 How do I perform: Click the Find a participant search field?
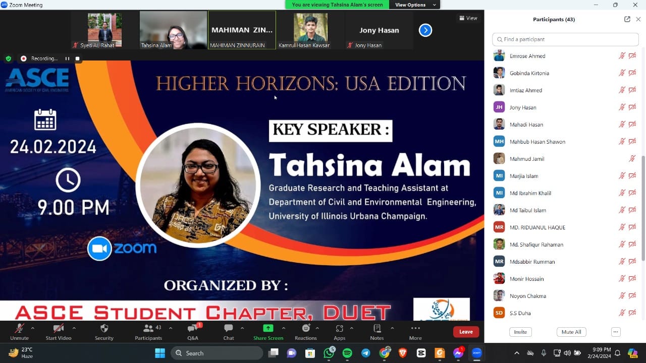[x=565, y=39]
